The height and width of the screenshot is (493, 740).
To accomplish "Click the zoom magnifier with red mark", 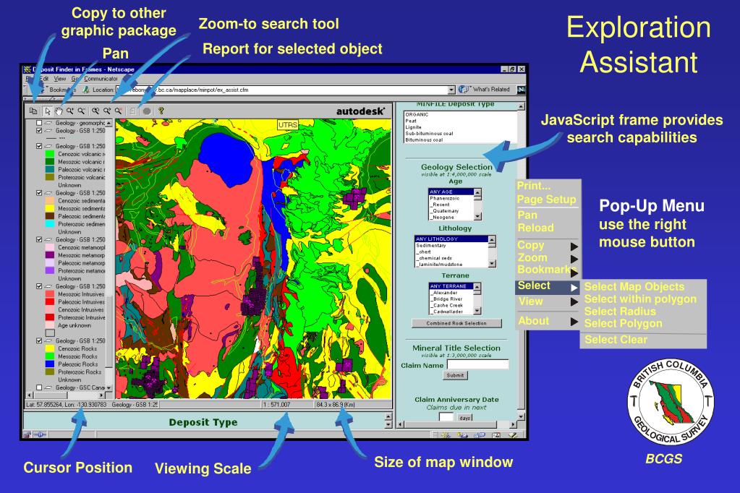I will pos(119,111).
